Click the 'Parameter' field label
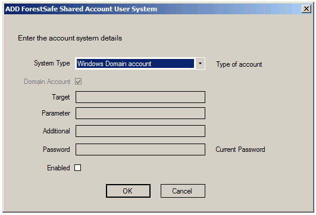316x215 pixels. (56, 113)
